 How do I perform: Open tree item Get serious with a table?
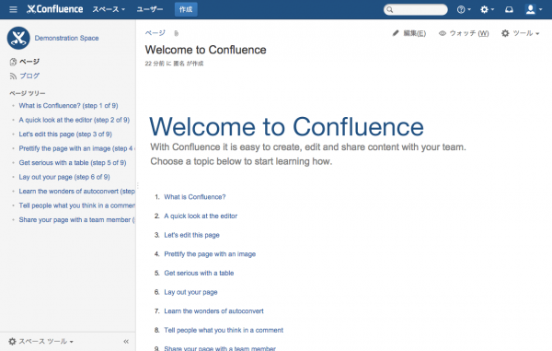coord(73,163)
